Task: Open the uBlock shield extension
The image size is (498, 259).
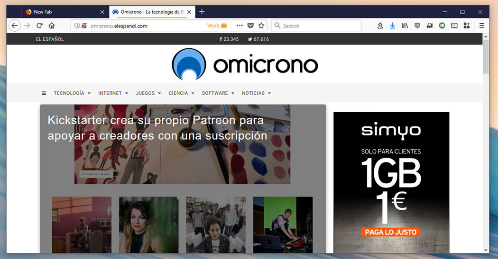Action: (x=417, y=26)
